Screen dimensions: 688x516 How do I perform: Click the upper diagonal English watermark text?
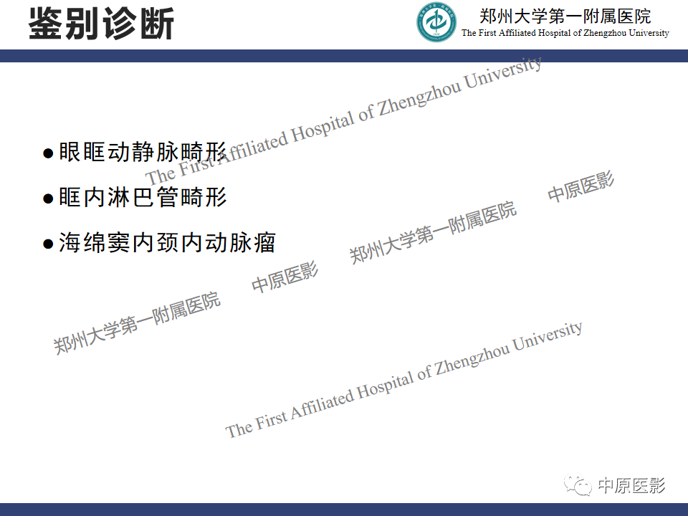point(343,121)
